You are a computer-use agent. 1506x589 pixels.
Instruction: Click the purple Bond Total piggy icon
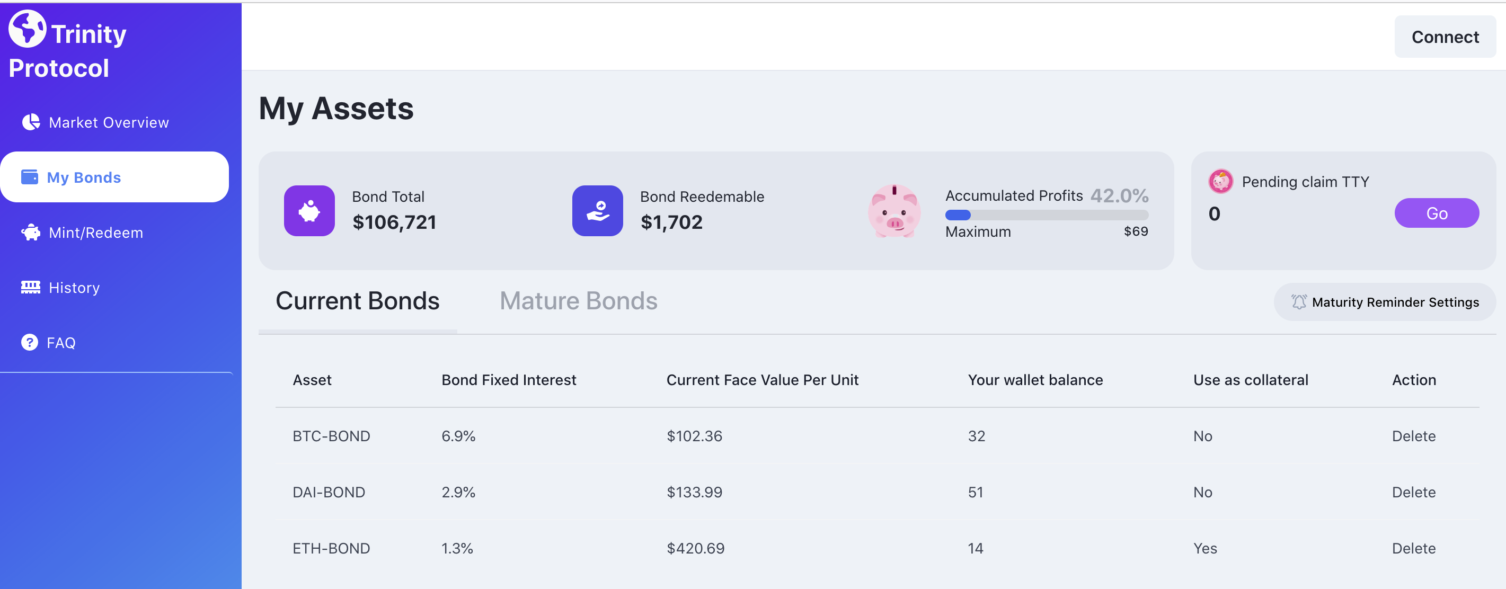(x=309, y=211)
